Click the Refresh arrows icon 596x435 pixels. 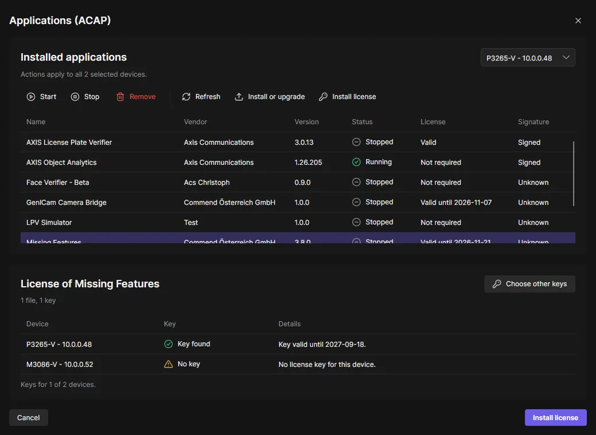click(186, 97)
